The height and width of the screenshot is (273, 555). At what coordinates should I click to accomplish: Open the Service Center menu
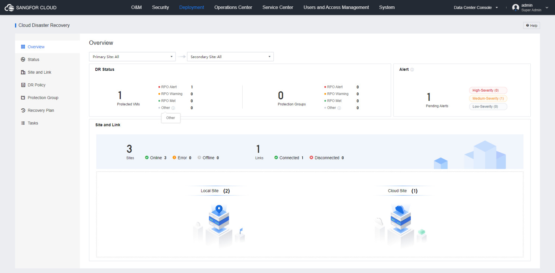[x=278, y=7]
